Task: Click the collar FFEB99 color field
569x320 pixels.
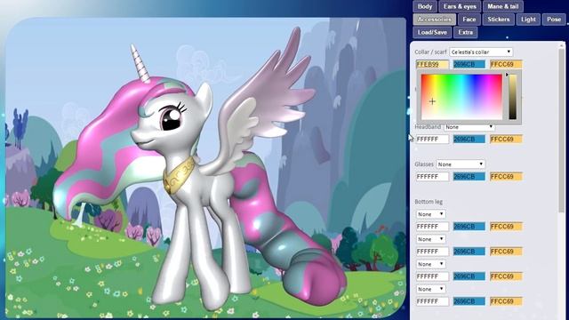Action: click(432, 65)
